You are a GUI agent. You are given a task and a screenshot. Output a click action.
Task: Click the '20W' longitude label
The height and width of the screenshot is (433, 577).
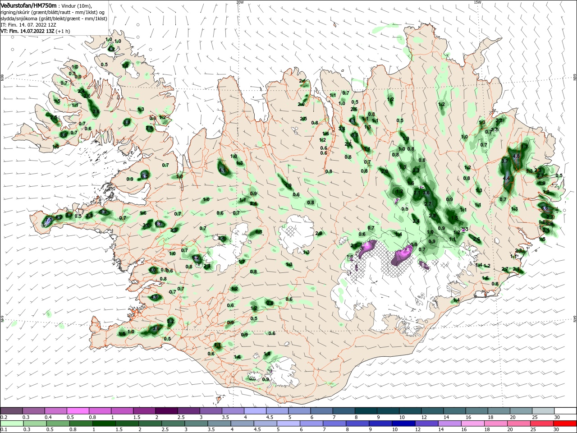click(240, 2)
